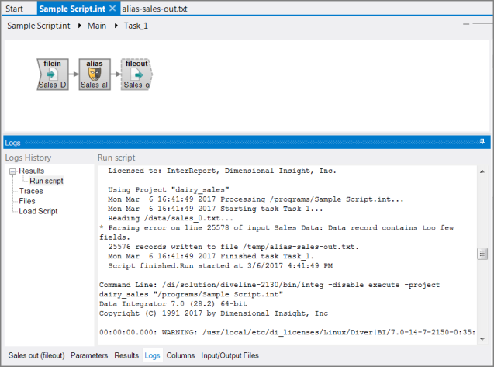
Task: Open Traces in the Logs History tree
Action: click(31, 191)
